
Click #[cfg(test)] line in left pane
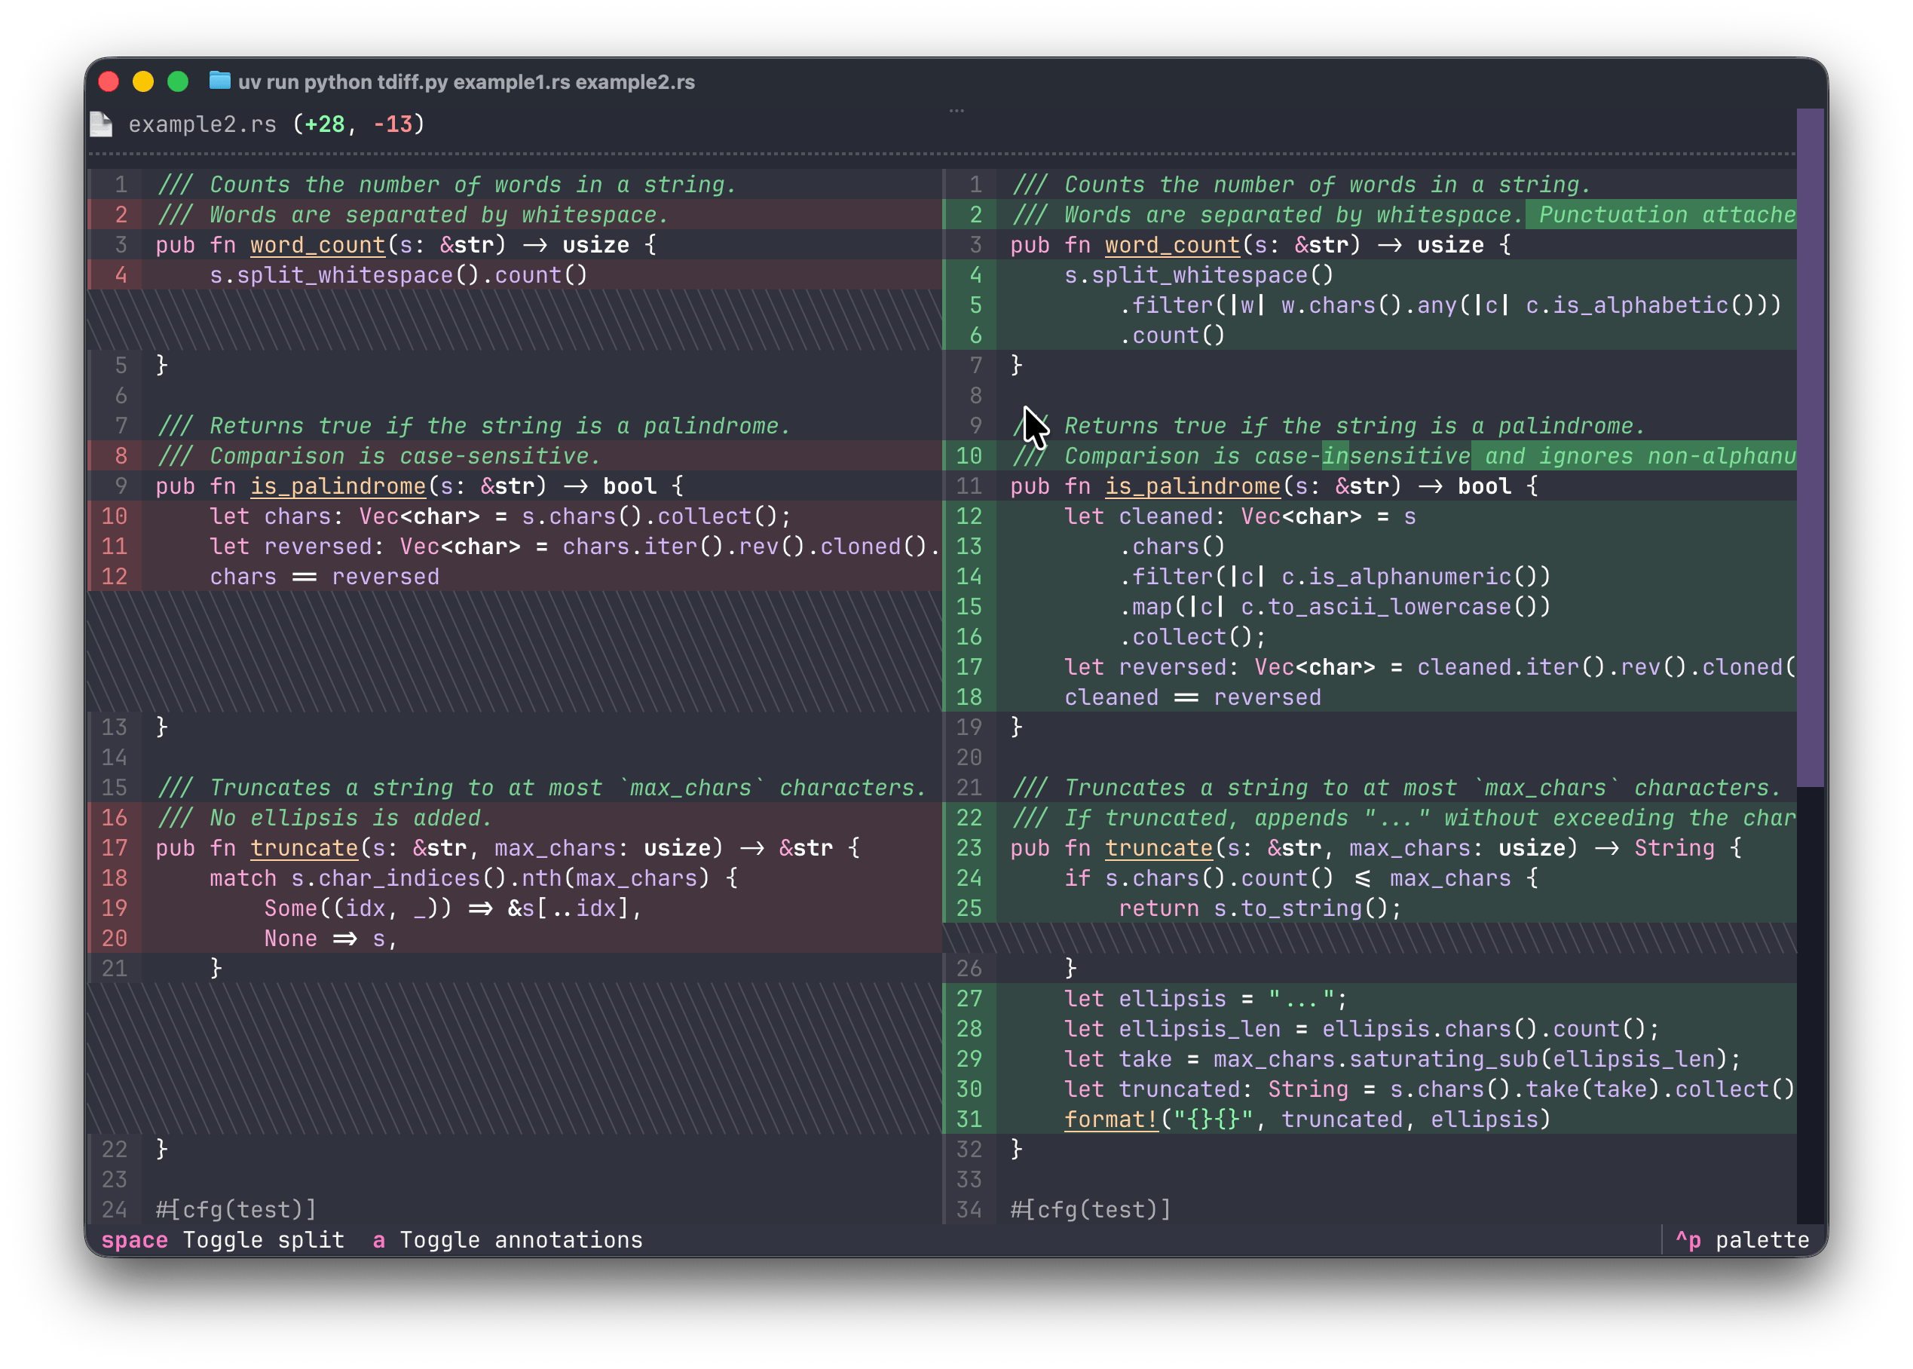[236, 1210]
